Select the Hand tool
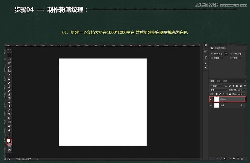250x163 pixels. coord(9,126)
